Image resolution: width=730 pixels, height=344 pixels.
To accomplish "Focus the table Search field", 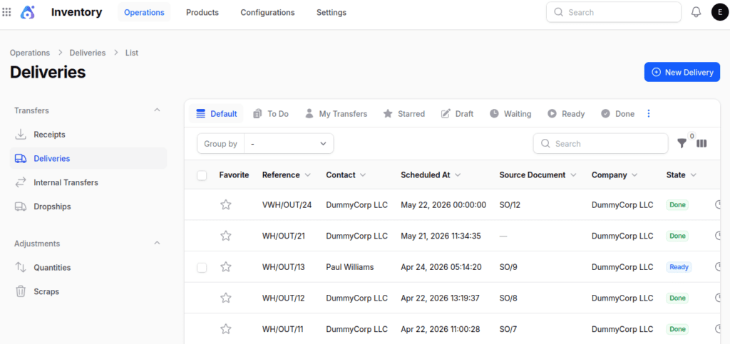I will tap(600, 144).
